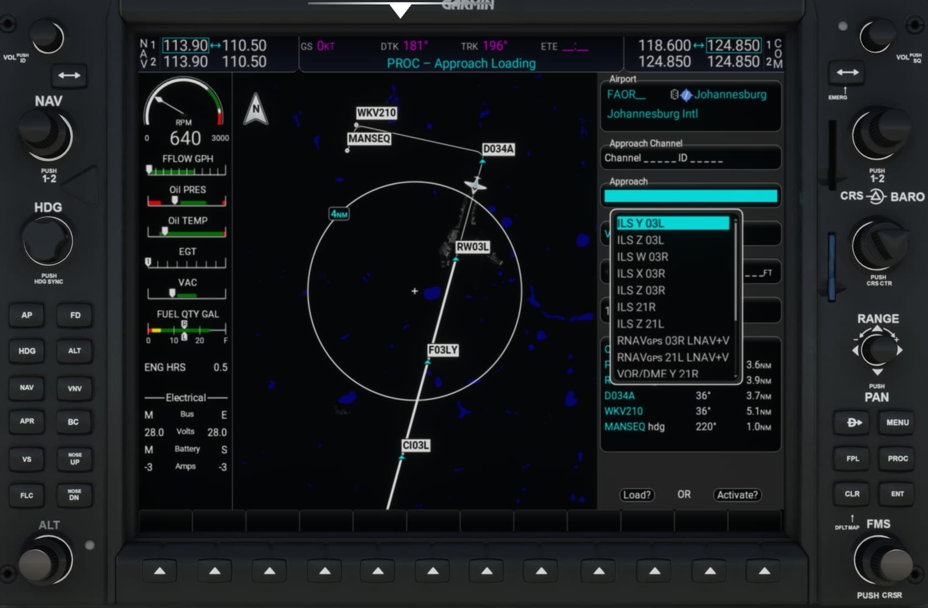The height and width of the screenshot is (608, 928).
Task: Click the 118.600 COM1 active frequency
Action: pos(664,45)
